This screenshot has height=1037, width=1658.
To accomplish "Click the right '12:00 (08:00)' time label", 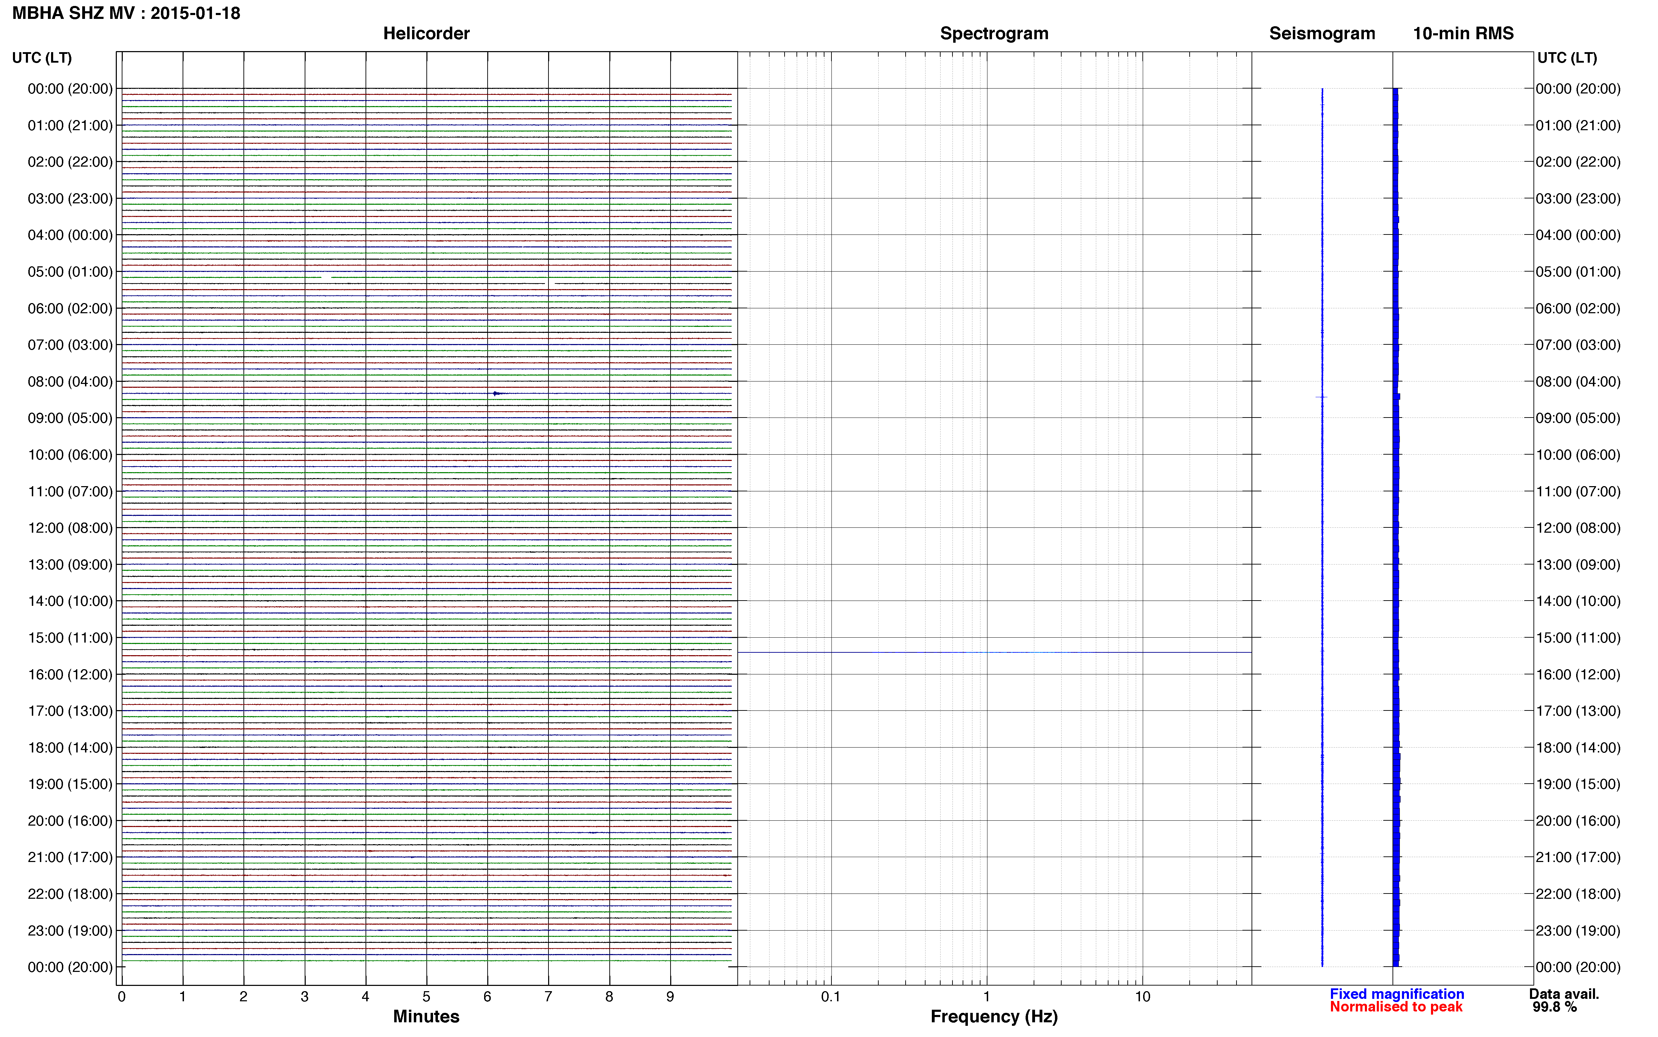I will coord(1578,528).
